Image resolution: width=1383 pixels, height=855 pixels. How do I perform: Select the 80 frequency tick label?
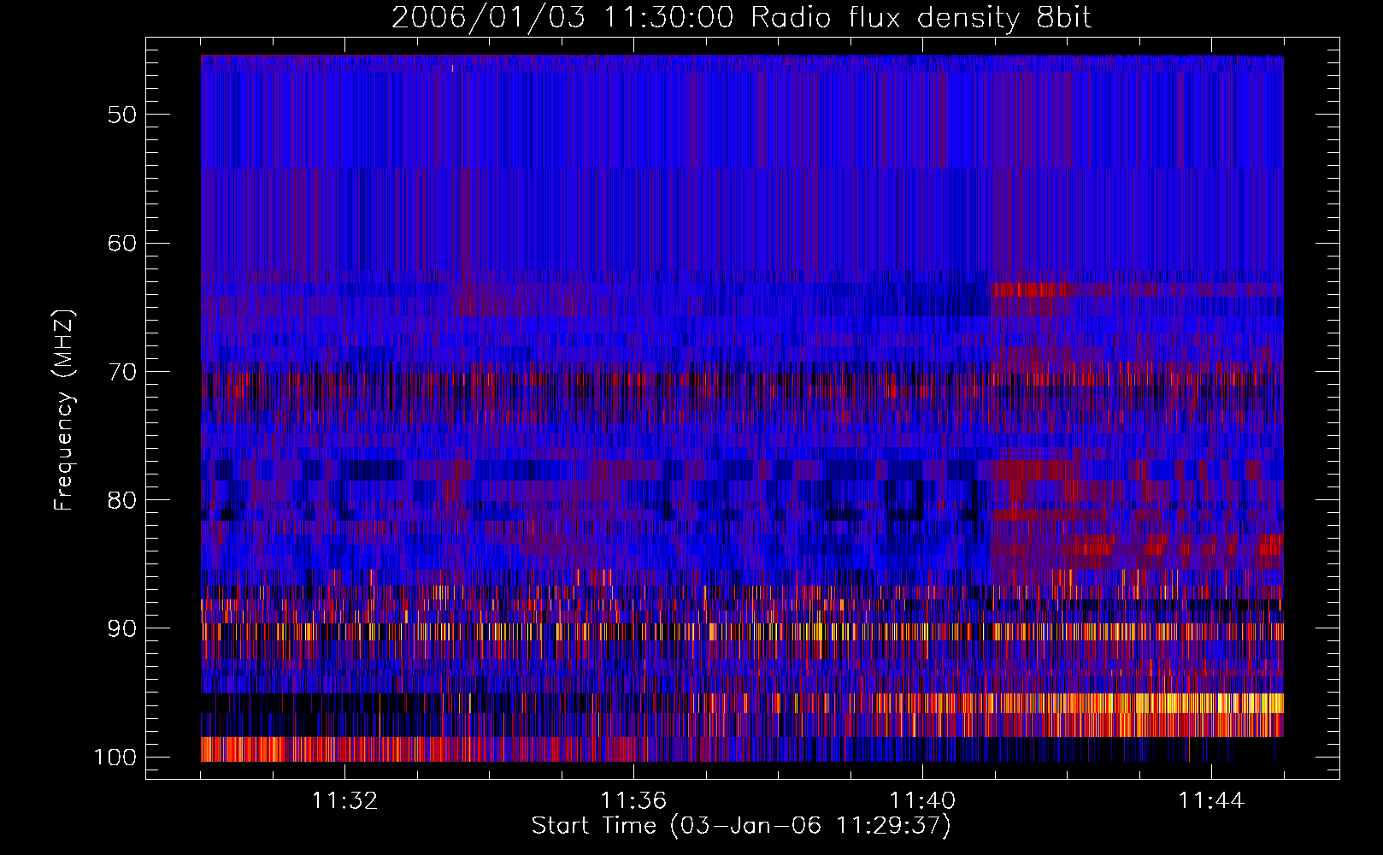click(122, 500)
